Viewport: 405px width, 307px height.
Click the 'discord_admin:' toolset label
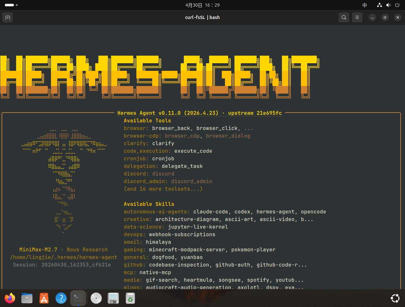(146, 181)
